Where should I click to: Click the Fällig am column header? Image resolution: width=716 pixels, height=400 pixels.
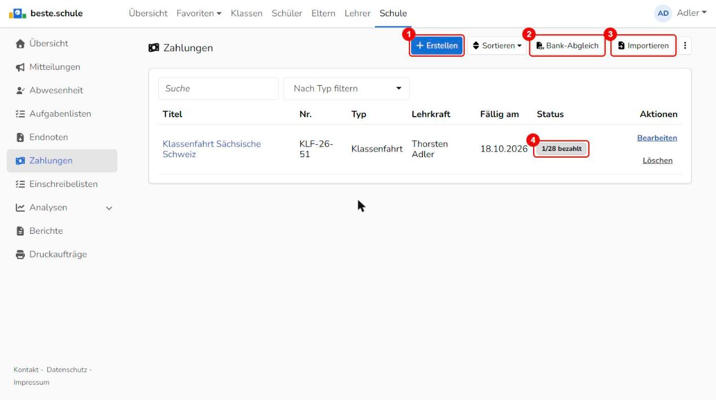[500, 114]
